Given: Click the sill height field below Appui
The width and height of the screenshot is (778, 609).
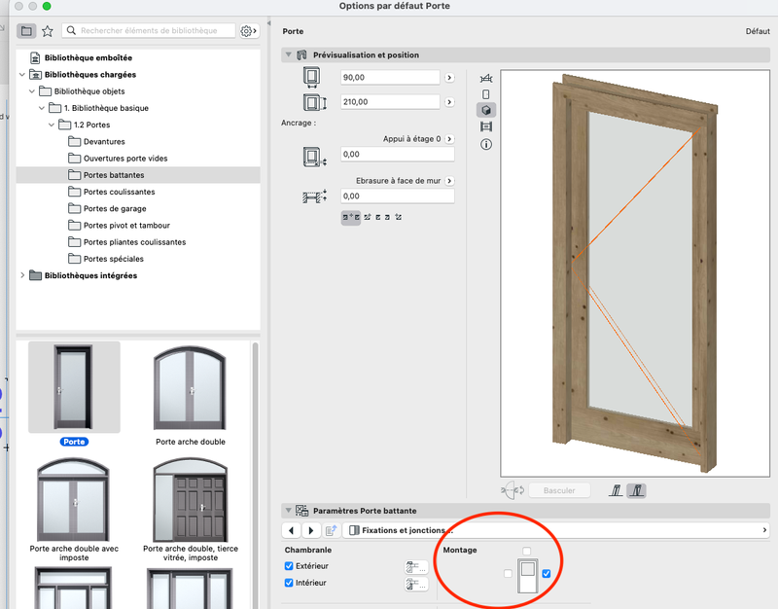Looking at the screenshot, I should 398,155.
